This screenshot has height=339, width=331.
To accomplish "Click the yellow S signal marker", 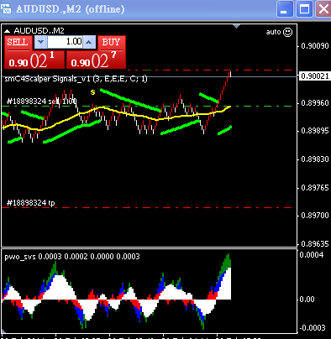I will 92,92.
